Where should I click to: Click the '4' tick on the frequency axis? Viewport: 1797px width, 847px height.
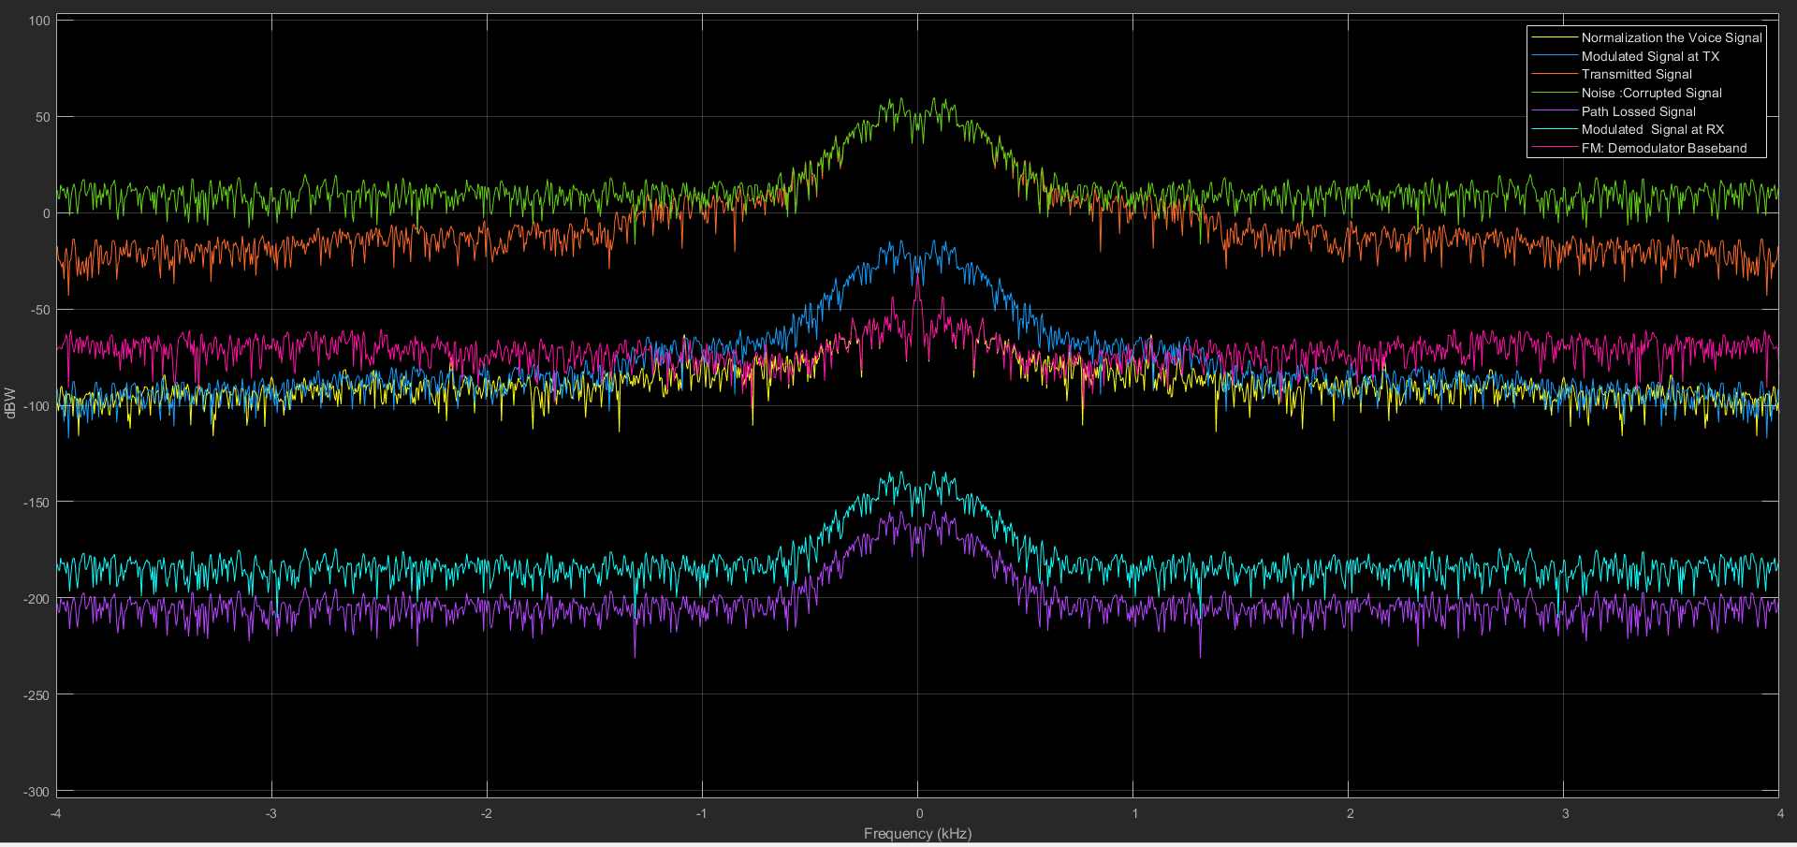pyautogui.click(x=1780, y=813)
